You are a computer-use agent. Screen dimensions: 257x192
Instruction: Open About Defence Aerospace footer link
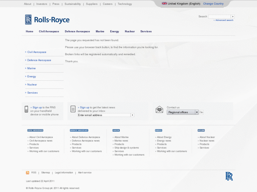point(86,137)
